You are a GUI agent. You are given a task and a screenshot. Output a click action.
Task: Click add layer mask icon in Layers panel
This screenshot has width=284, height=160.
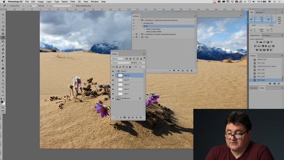coord(125,117)
